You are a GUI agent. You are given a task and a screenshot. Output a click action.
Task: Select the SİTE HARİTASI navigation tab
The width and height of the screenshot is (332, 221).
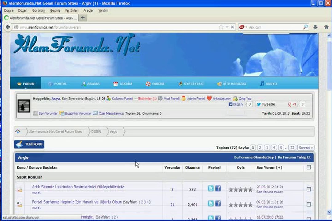tap(232, 84)
